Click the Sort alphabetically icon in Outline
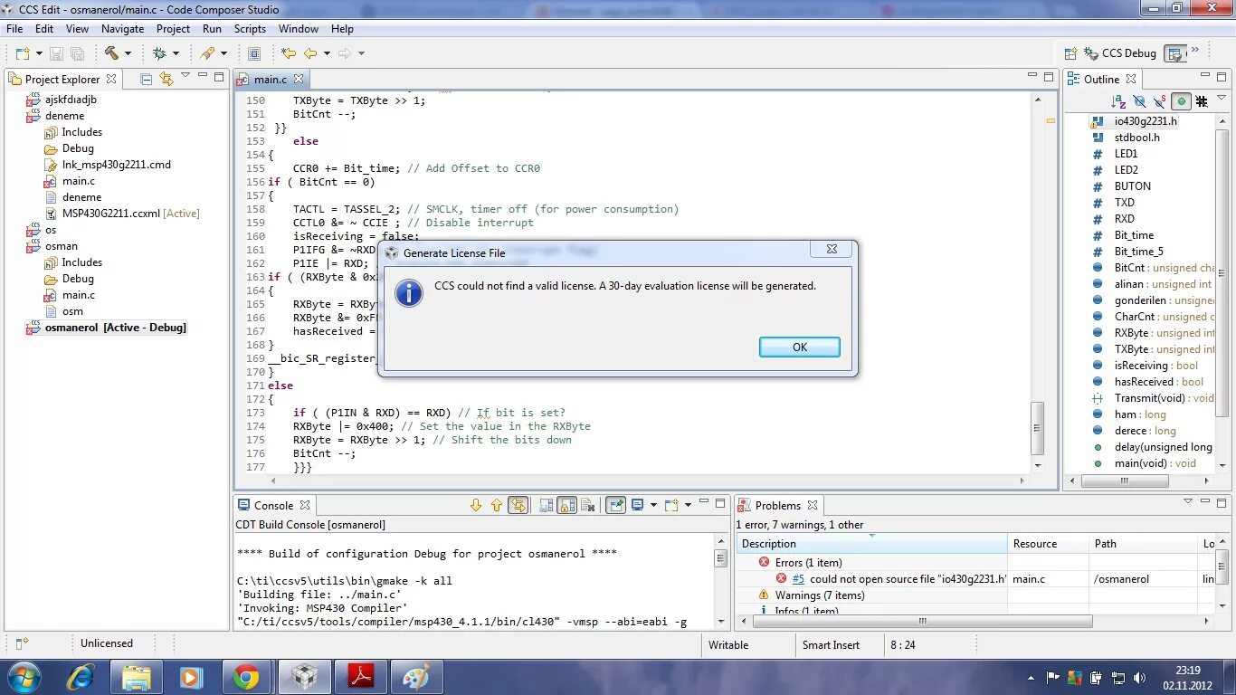The height and width of the screenshot is (695, 1236). click(1118, 101)
